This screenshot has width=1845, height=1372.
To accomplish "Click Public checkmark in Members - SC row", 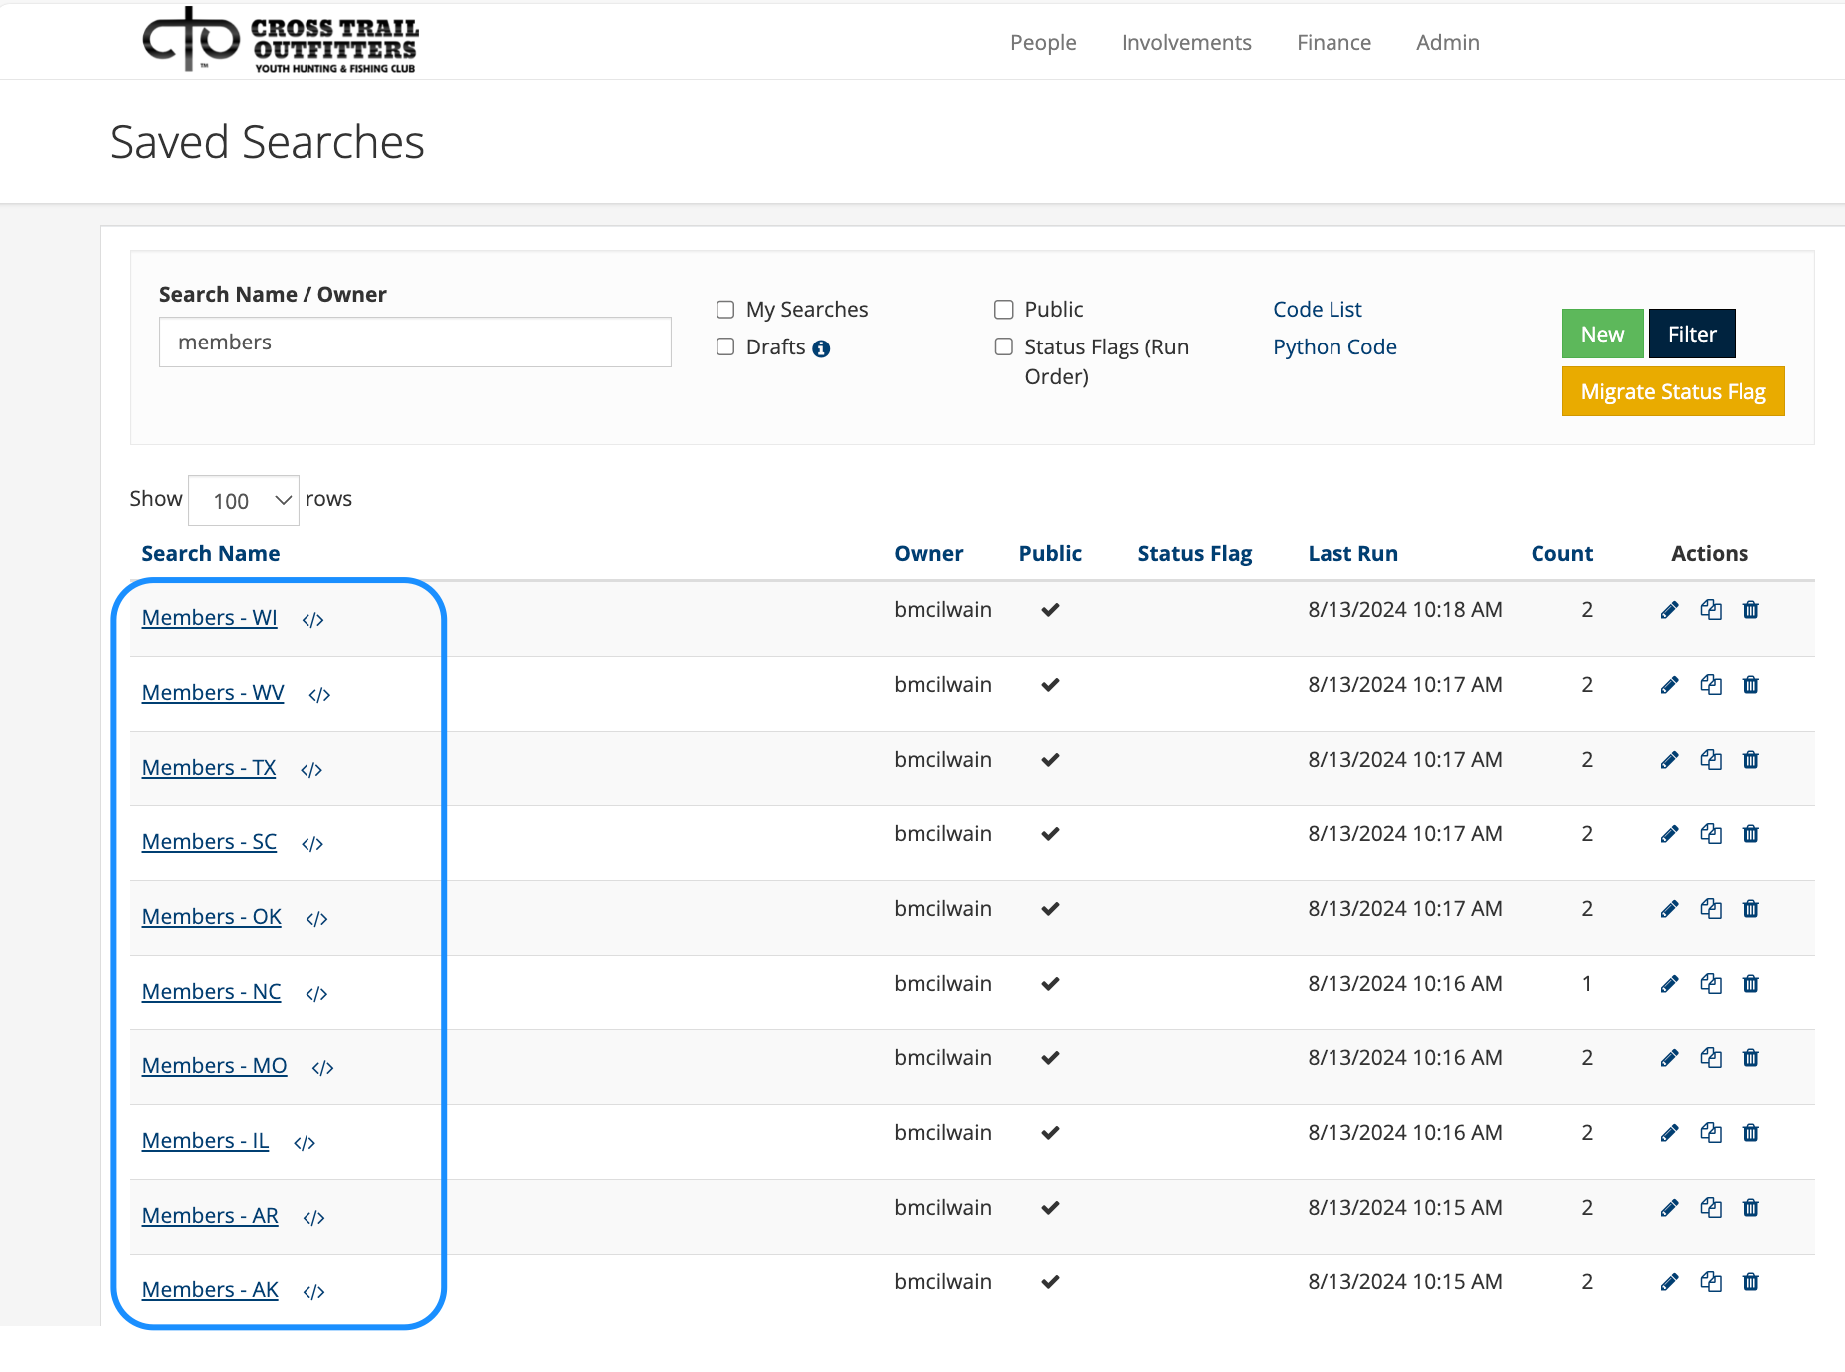I will pos(1050,834).
